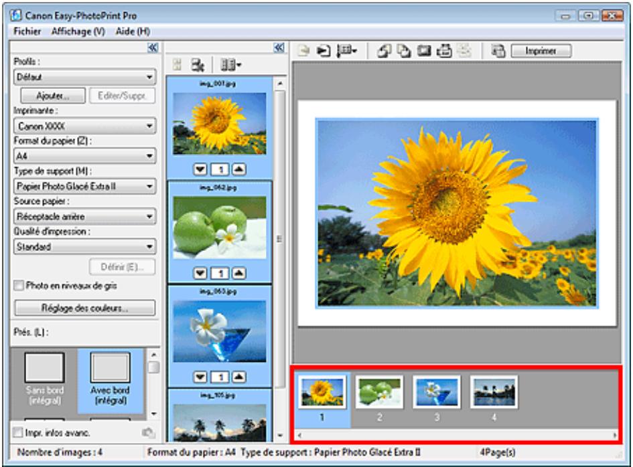Click the grayed add page icon

303,51
